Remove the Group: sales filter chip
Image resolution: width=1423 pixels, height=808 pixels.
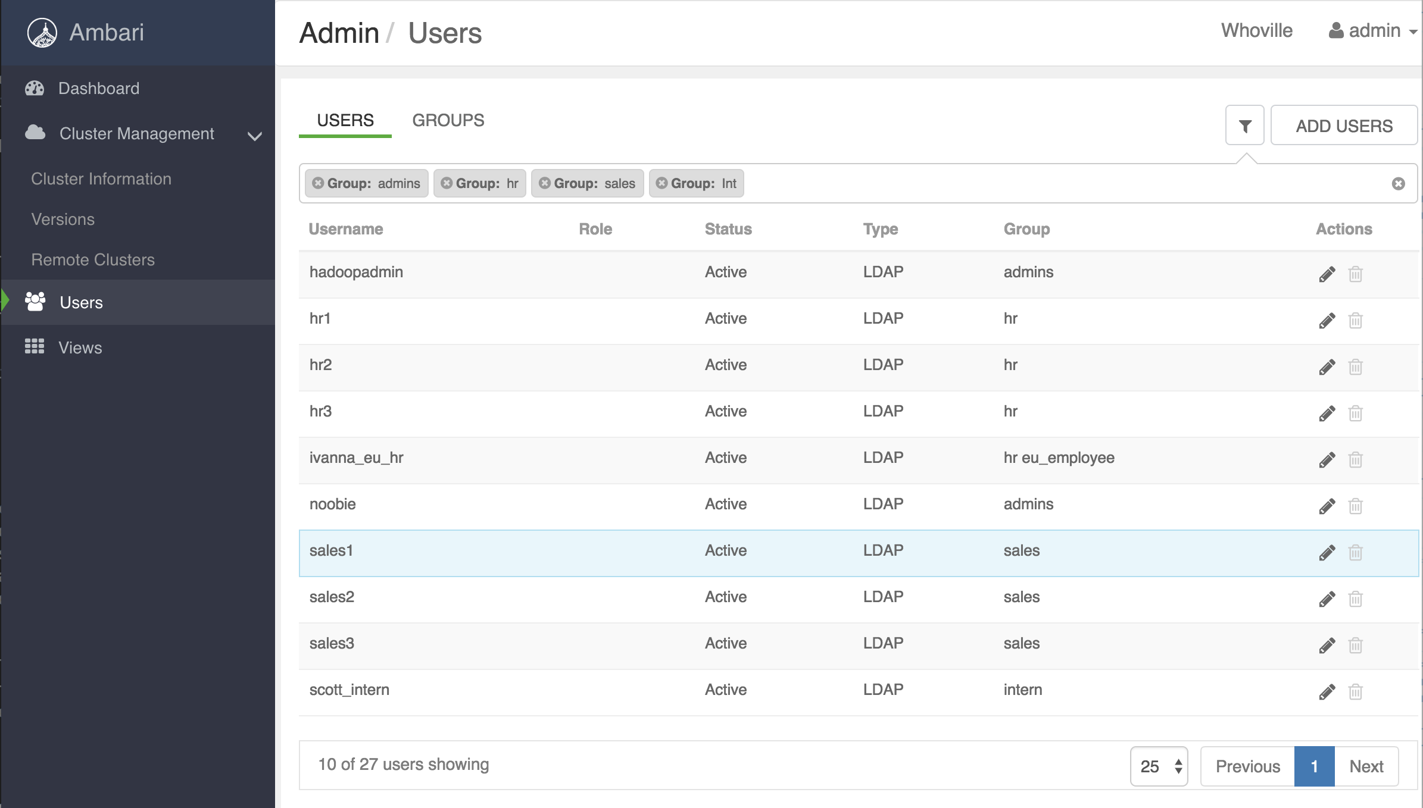(x=544, y=183)
